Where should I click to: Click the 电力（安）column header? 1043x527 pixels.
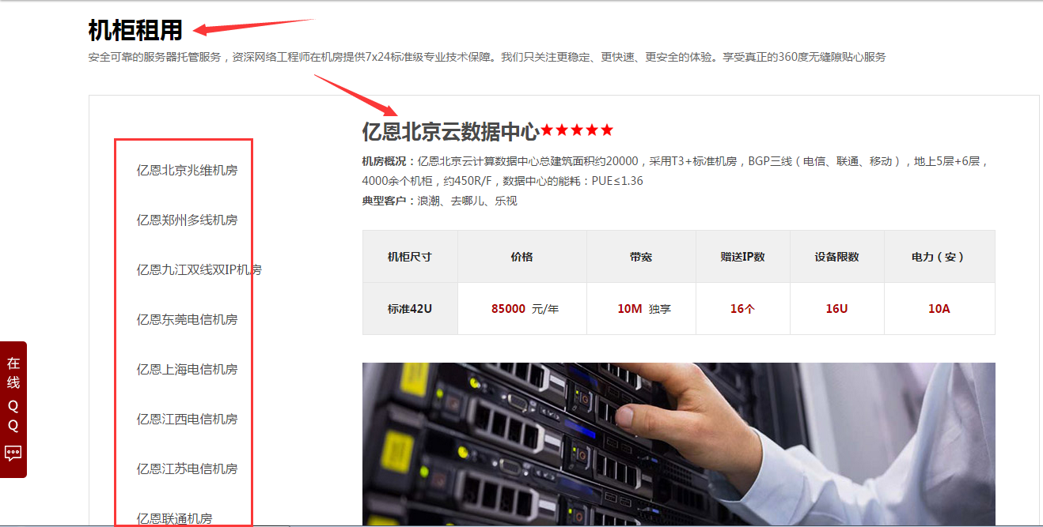coord(939,257)
